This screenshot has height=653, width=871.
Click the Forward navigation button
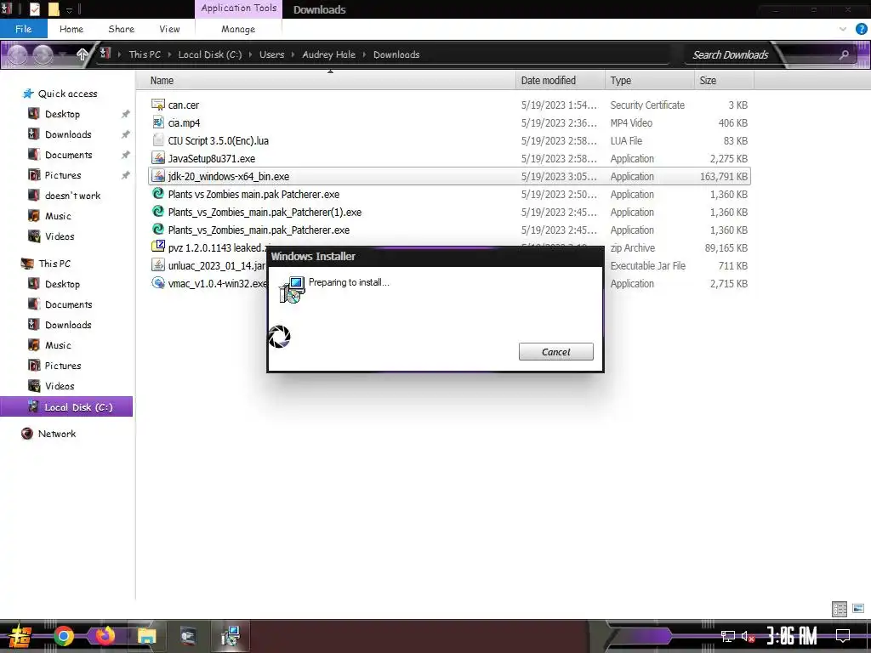point(43,54)
